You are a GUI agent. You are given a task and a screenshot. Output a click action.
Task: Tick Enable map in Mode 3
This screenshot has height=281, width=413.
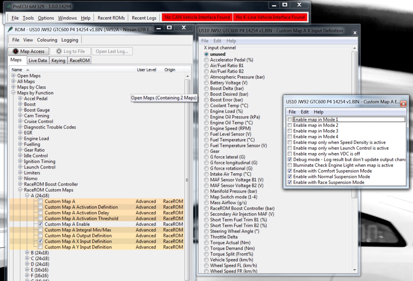point(290,131)
